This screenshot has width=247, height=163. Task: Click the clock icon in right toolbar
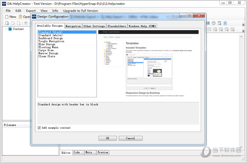[214, 23]
